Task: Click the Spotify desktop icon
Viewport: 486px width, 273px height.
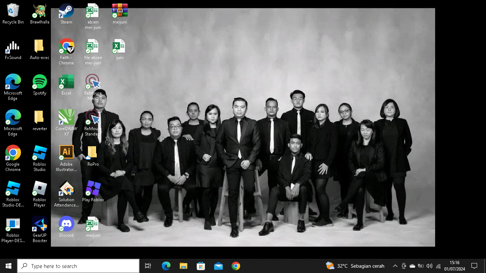Action: click(39, 85)
